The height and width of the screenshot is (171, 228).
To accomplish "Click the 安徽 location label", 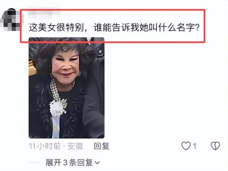I will pyautogui.click(x=75, y=146).
